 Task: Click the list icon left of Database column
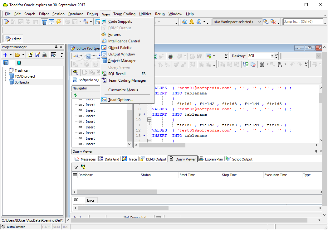(75, 175)
